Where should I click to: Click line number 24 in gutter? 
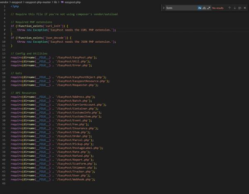pyautogui.click(x=4, y=97)
